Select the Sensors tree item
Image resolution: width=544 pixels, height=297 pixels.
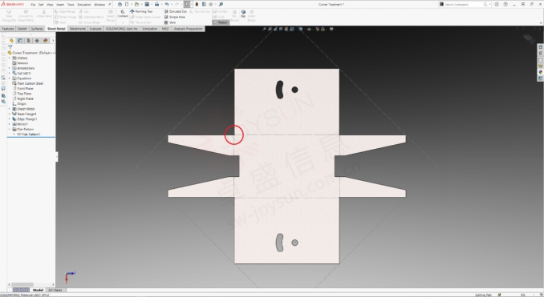(x=20, y=63)
